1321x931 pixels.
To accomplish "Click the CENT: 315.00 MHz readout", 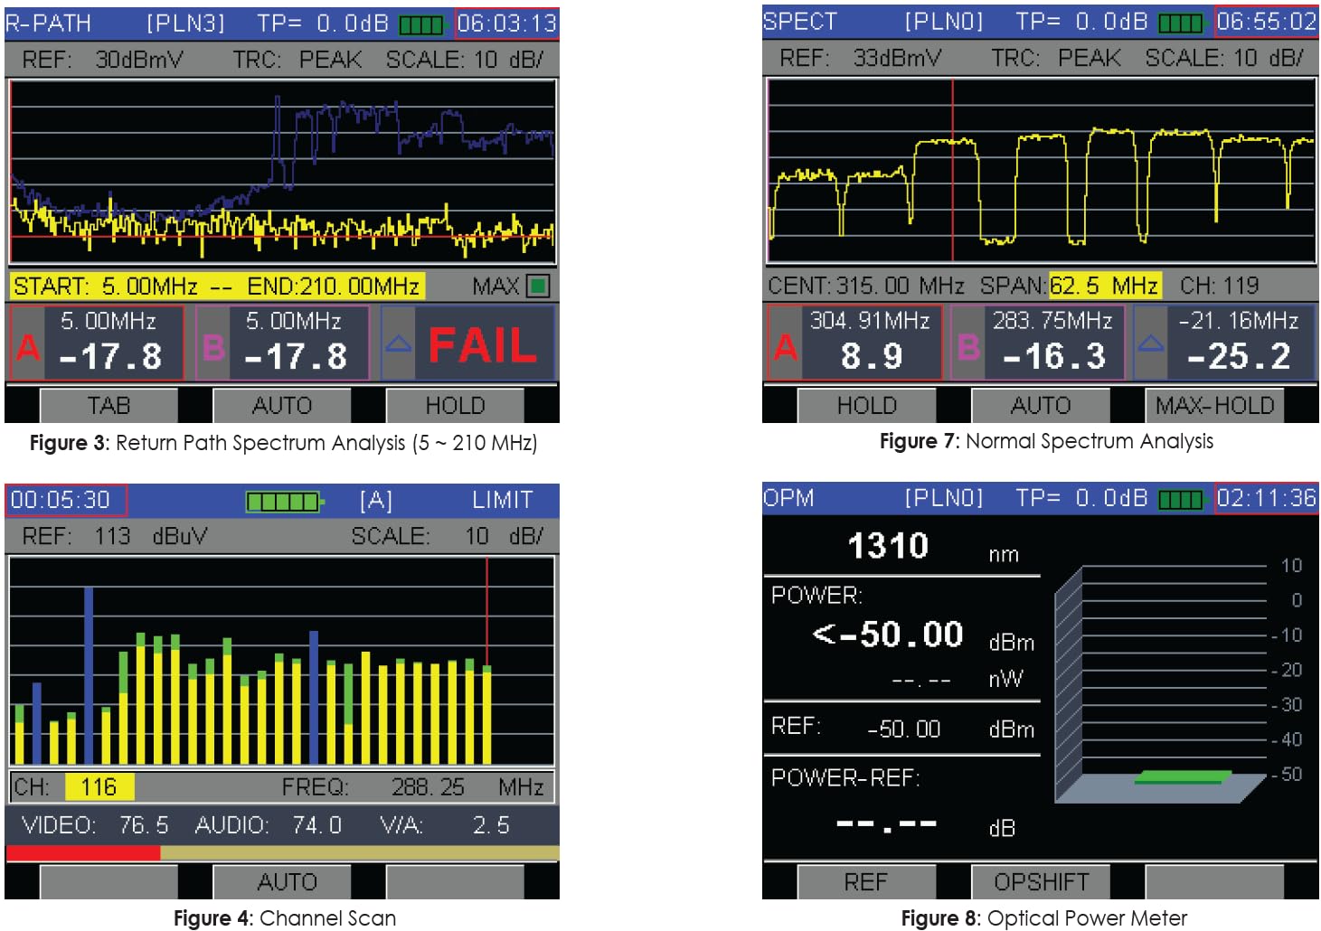I will [x=866, y=286].
